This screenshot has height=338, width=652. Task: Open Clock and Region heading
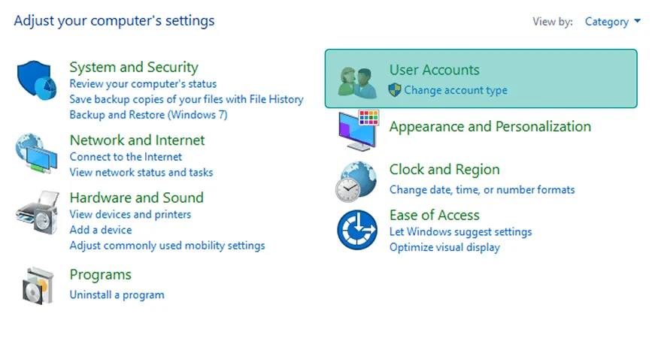coord(444,170)
